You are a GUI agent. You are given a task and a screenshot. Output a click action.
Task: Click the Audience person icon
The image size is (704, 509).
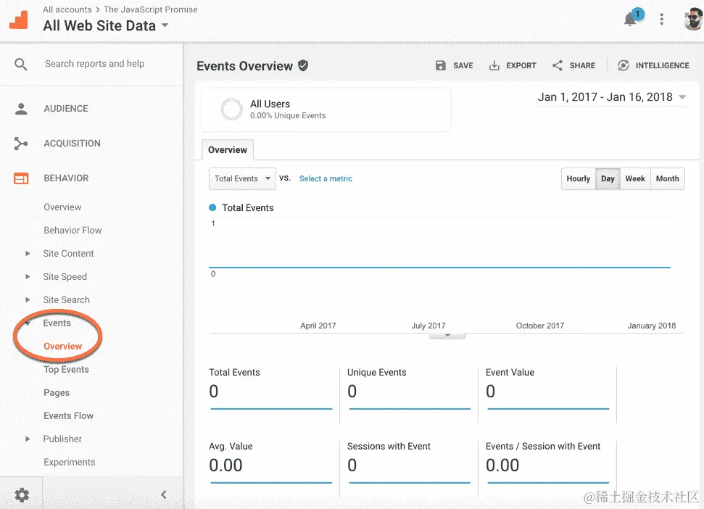point(20,109)
